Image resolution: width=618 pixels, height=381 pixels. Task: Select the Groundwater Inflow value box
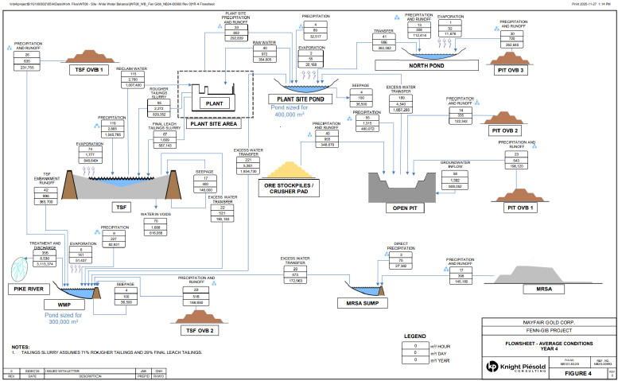tap(455, 180)
